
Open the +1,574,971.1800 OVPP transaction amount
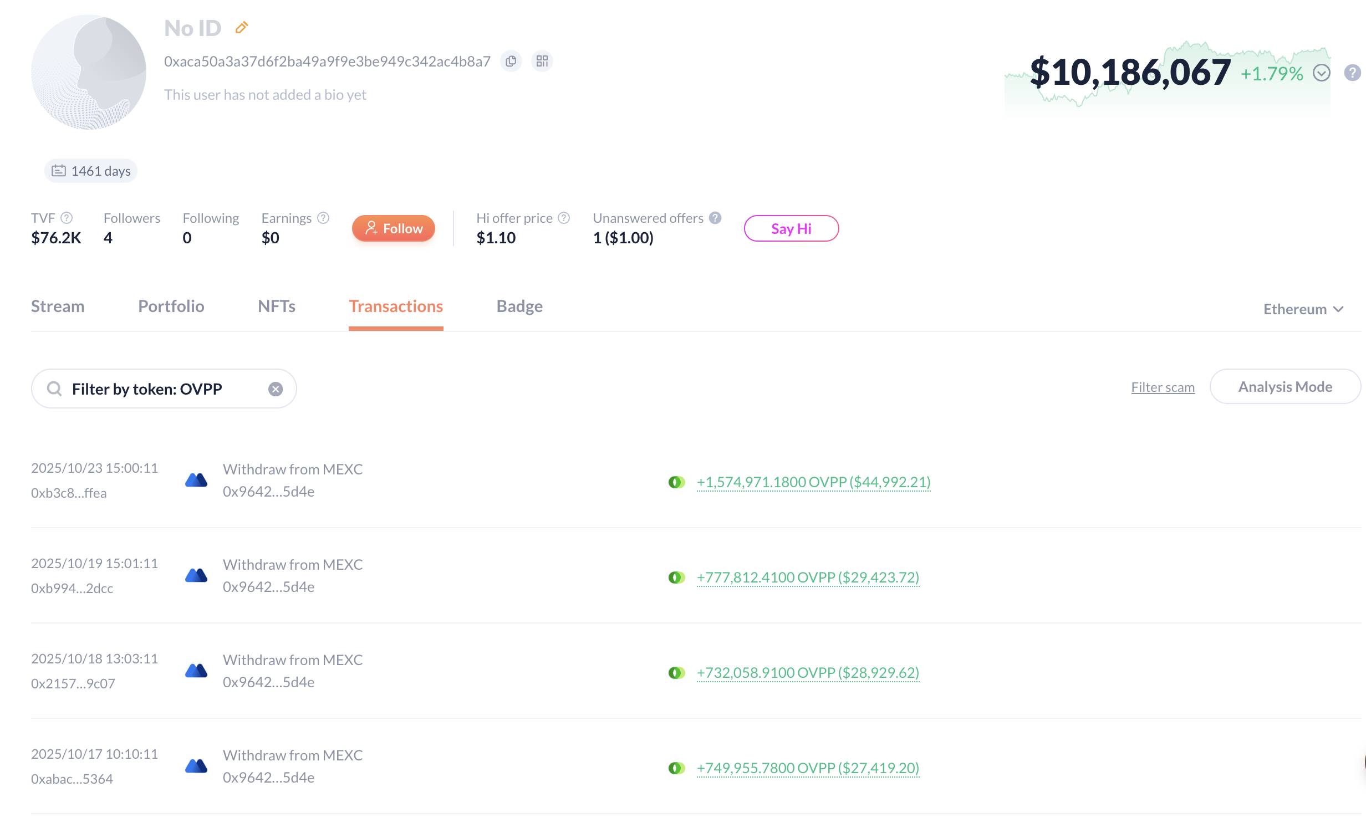(x=813, y=482)
